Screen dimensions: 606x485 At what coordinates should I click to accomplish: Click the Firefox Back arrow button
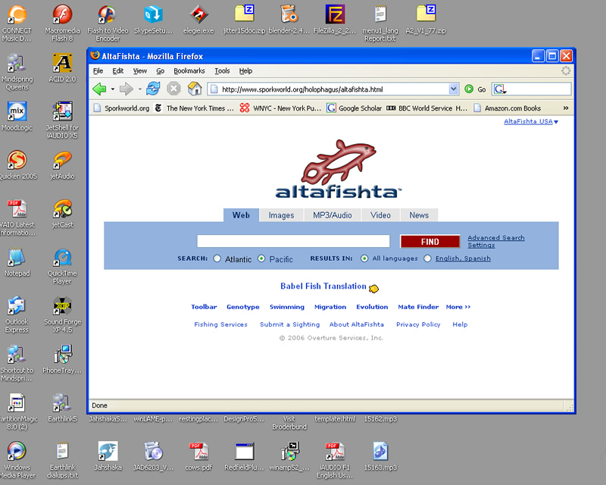pyautogui.click(x=99, y=89)
